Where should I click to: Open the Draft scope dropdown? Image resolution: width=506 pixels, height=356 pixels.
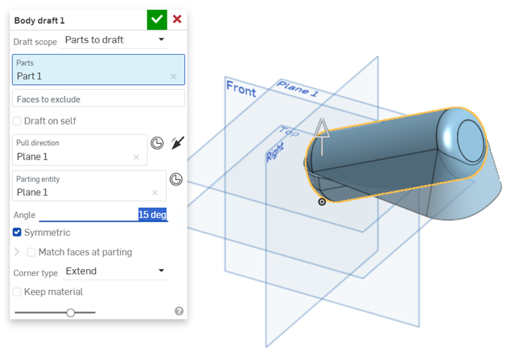pos(114,40)
